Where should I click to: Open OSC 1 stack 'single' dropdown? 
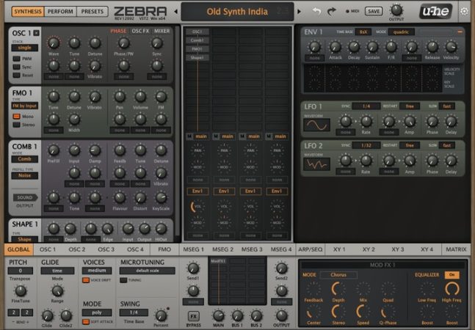[x=24, y=48]
